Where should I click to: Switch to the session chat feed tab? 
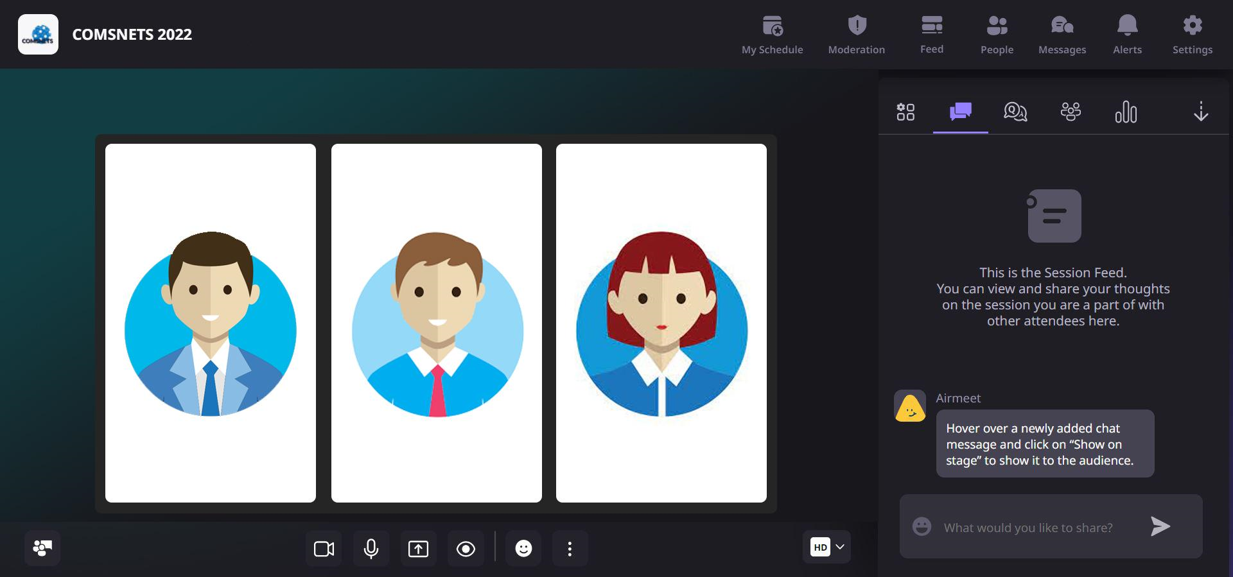tap(960, 112)
